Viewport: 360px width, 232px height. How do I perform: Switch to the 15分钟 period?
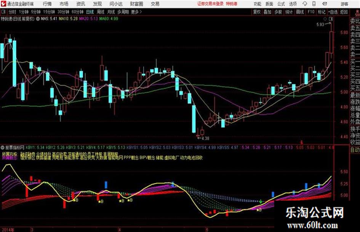[x=49, y=12]
